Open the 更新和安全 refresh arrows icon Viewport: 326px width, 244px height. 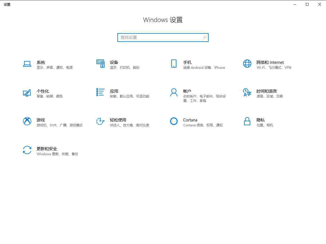(27, 150)
